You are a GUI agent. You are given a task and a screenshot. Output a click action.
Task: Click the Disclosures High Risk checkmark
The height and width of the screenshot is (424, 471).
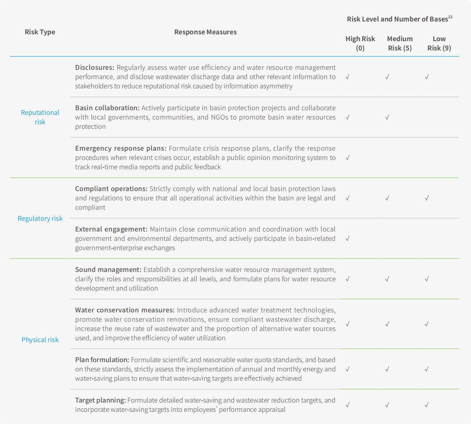[x=348, y=77]
